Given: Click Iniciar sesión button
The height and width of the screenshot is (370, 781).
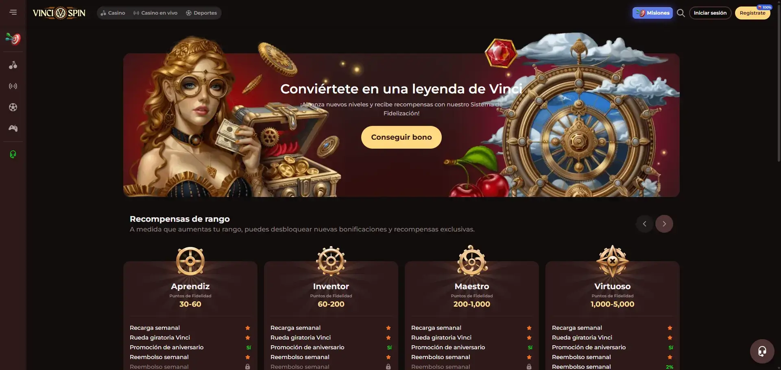Looking at the screenshot, I should click(x=710, y=13).
